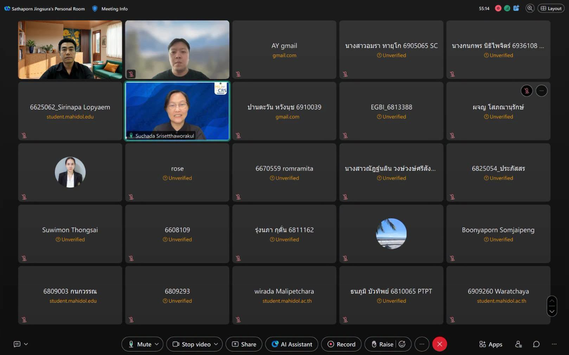569x355 pixels.
Task: Open the chat bubble icon
Action: click(536, 344)
